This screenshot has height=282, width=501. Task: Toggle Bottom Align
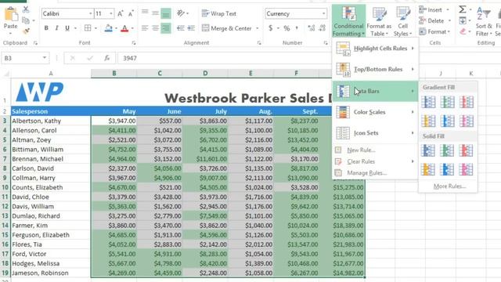coord(165,13)
